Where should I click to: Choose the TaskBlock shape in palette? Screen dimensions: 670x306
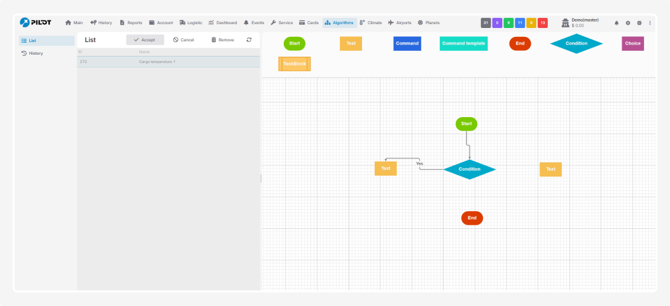coord(295,64)
